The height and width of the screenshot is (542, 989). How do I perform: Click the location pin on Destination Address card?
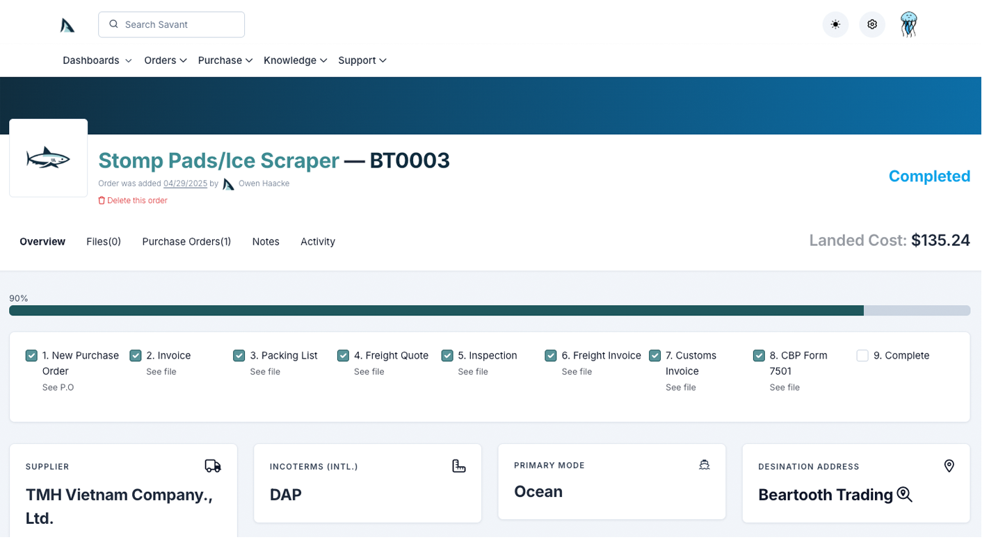pyautogui.click(x=949, y=466)
